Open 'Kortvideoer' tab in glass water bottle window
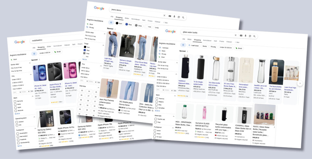Viewport: 312px width, 159px height. click(x=207, y=40)
